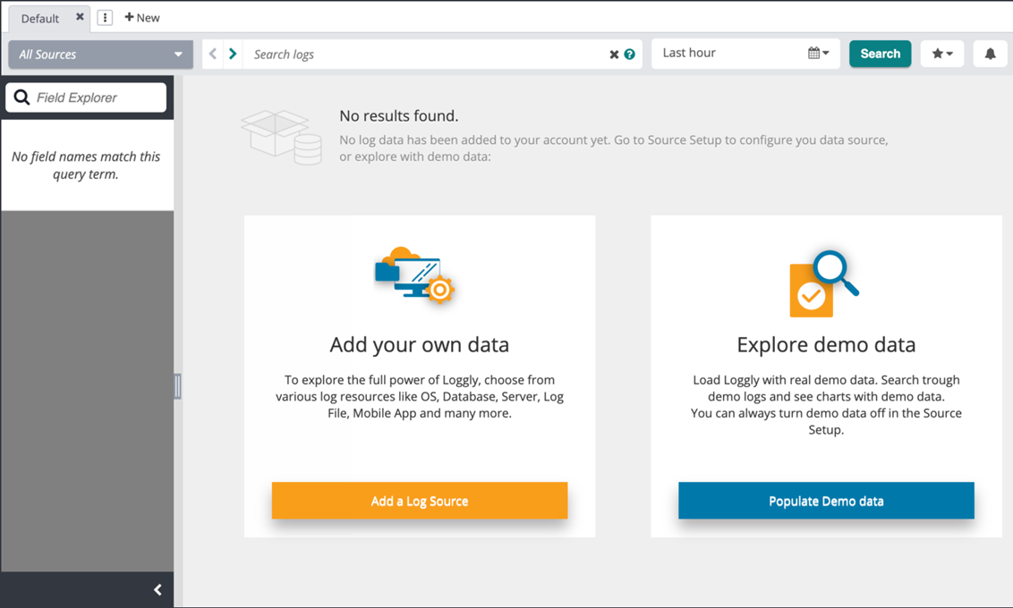The image size is (1013, 608).
Task: Close the Default tab
Action: pos(80,17)
